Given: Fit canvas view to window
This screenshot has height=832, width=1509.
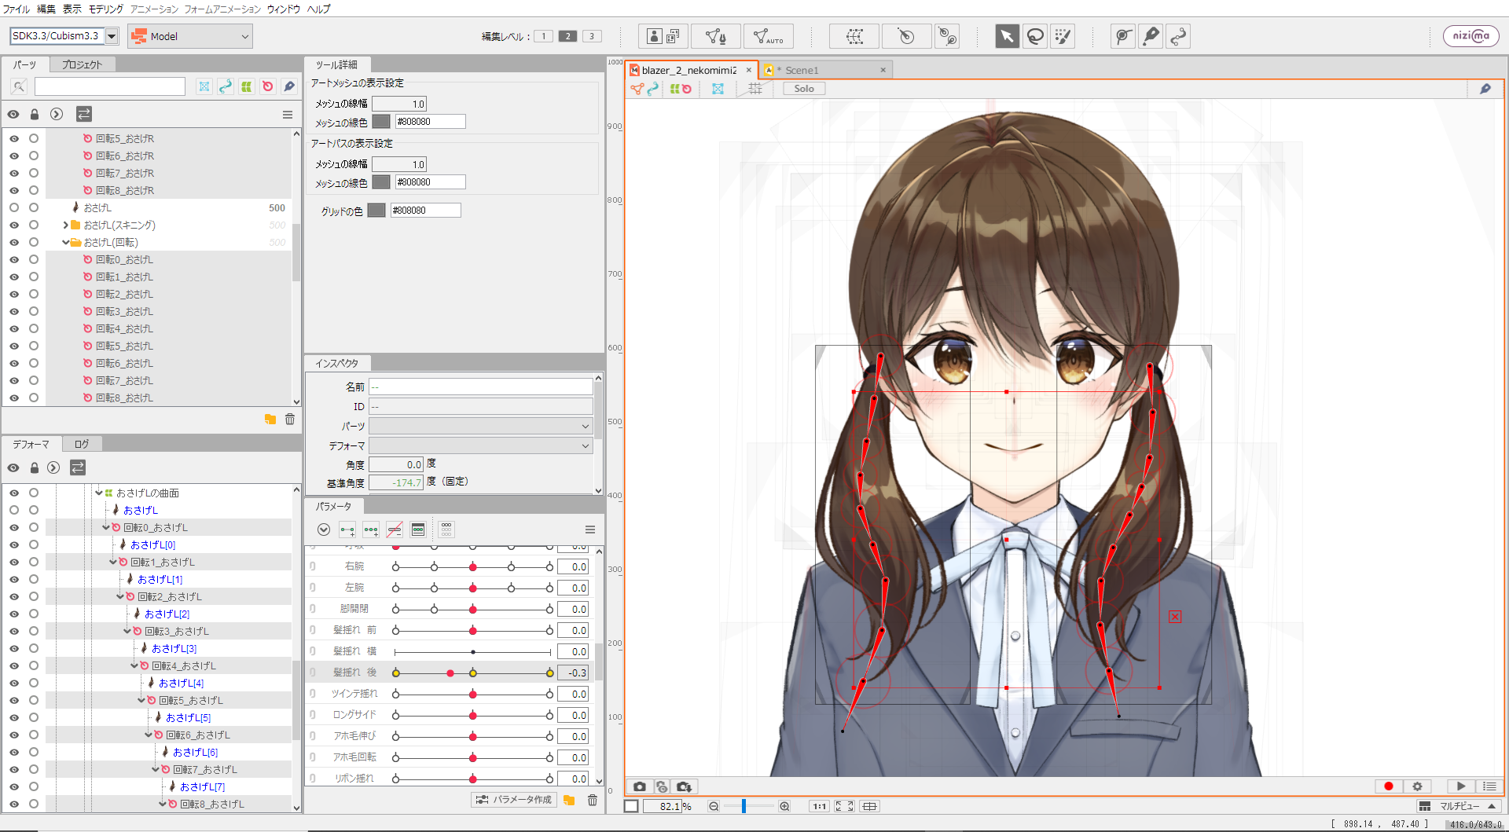Looking at the screenshot, I should [844, 806].
